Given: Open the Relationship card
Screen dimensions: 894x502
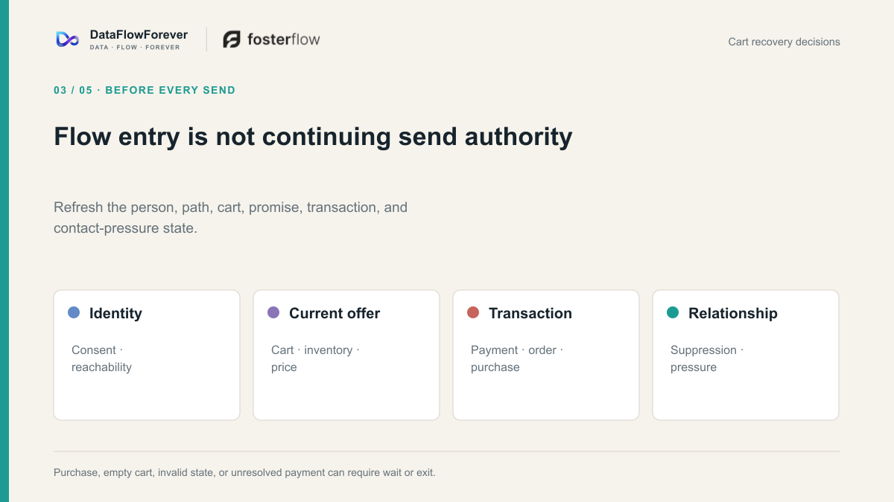Looking at the screenshot, I should point(746,355).
